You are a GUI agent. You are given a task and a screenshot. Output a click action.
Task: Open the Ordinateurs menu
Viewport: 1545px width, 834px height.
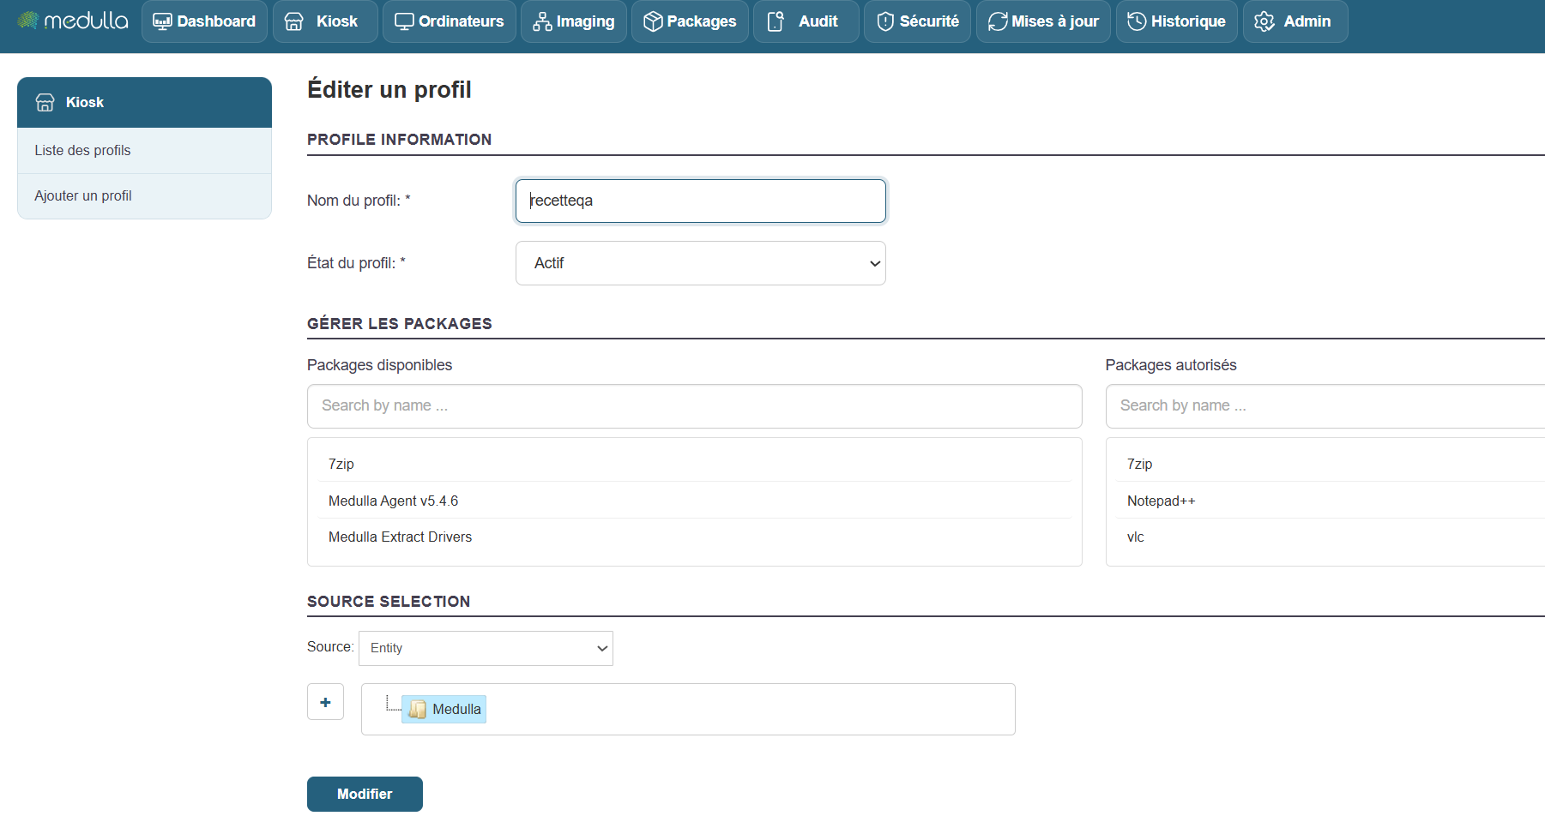pyautogui.click(x=450, y=21)
